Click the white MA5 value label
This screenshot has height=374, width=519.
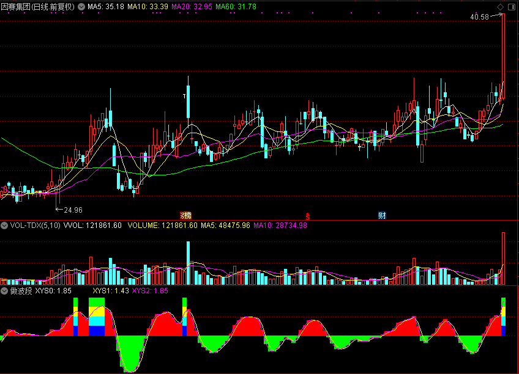105,7
